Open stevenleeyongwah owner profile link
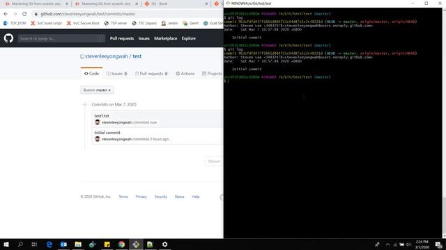The width and height of the screenshot is (446, 250). [107, 56]
